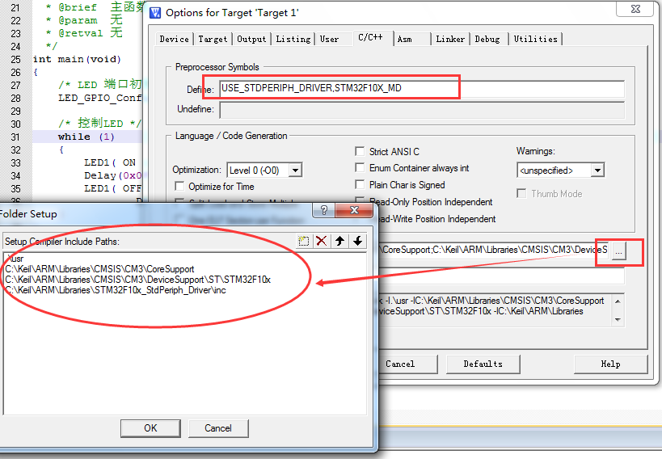Image resolution: width=662 pixels, height=459 pixels.
Task: Open the Optimization level dropdown
Action: coord(296,171)
